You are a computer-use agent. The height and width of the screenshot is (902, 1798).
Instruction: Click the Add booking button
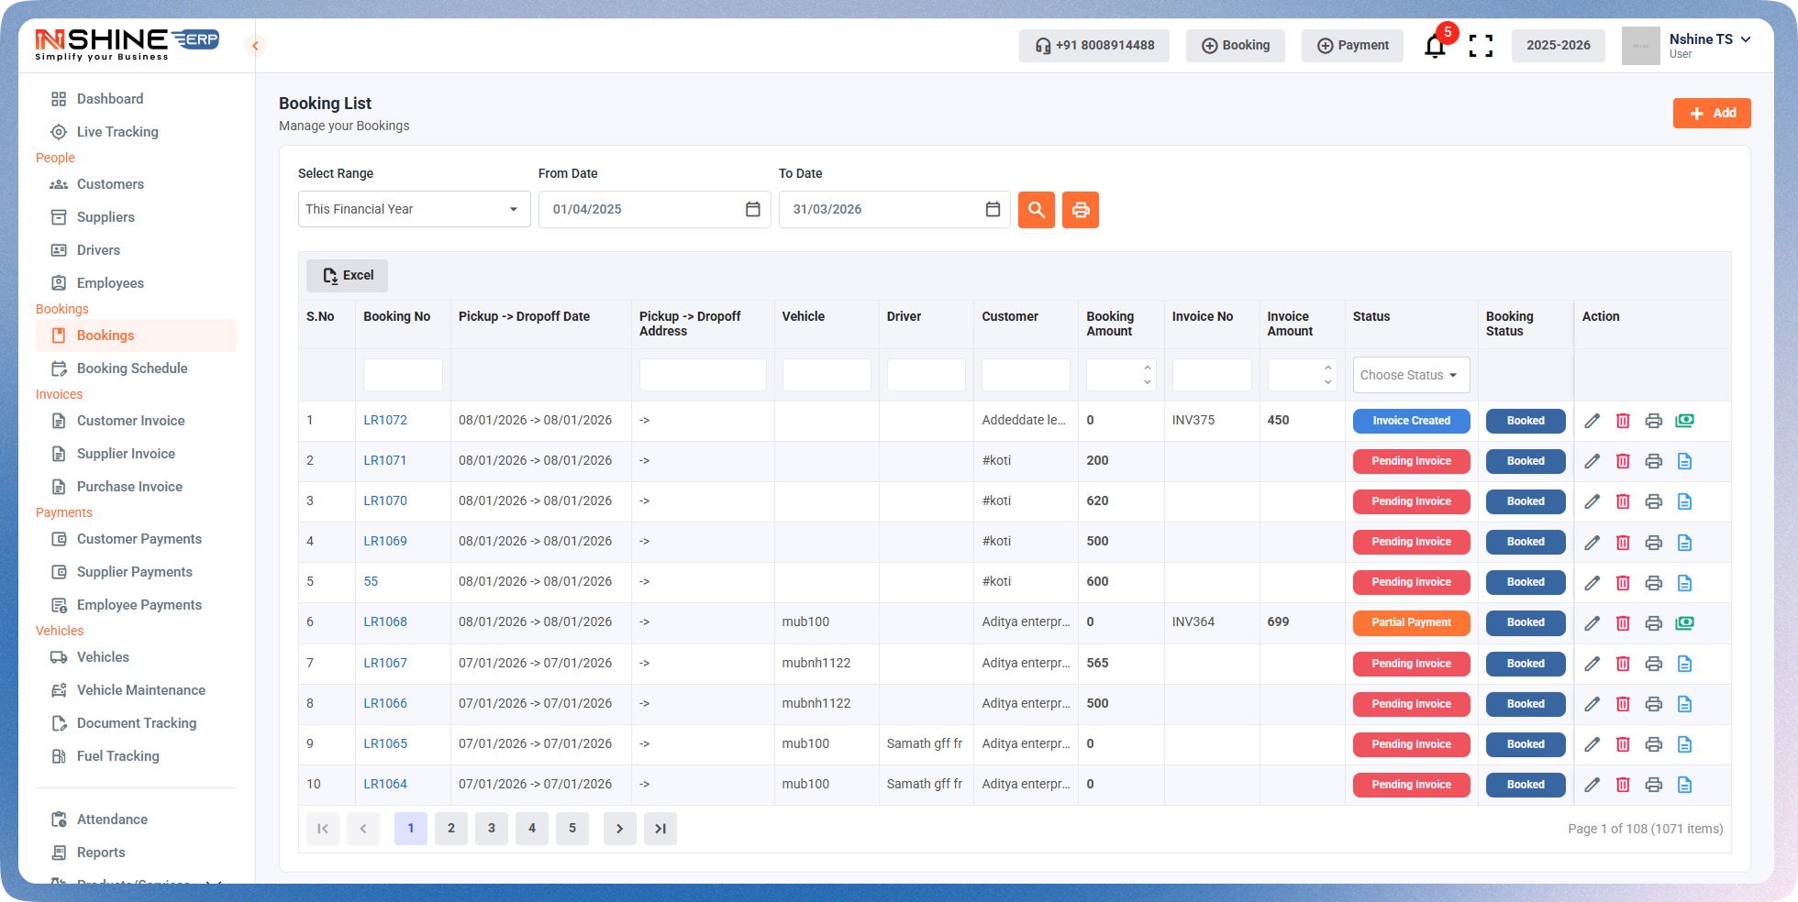[1711, 113]
